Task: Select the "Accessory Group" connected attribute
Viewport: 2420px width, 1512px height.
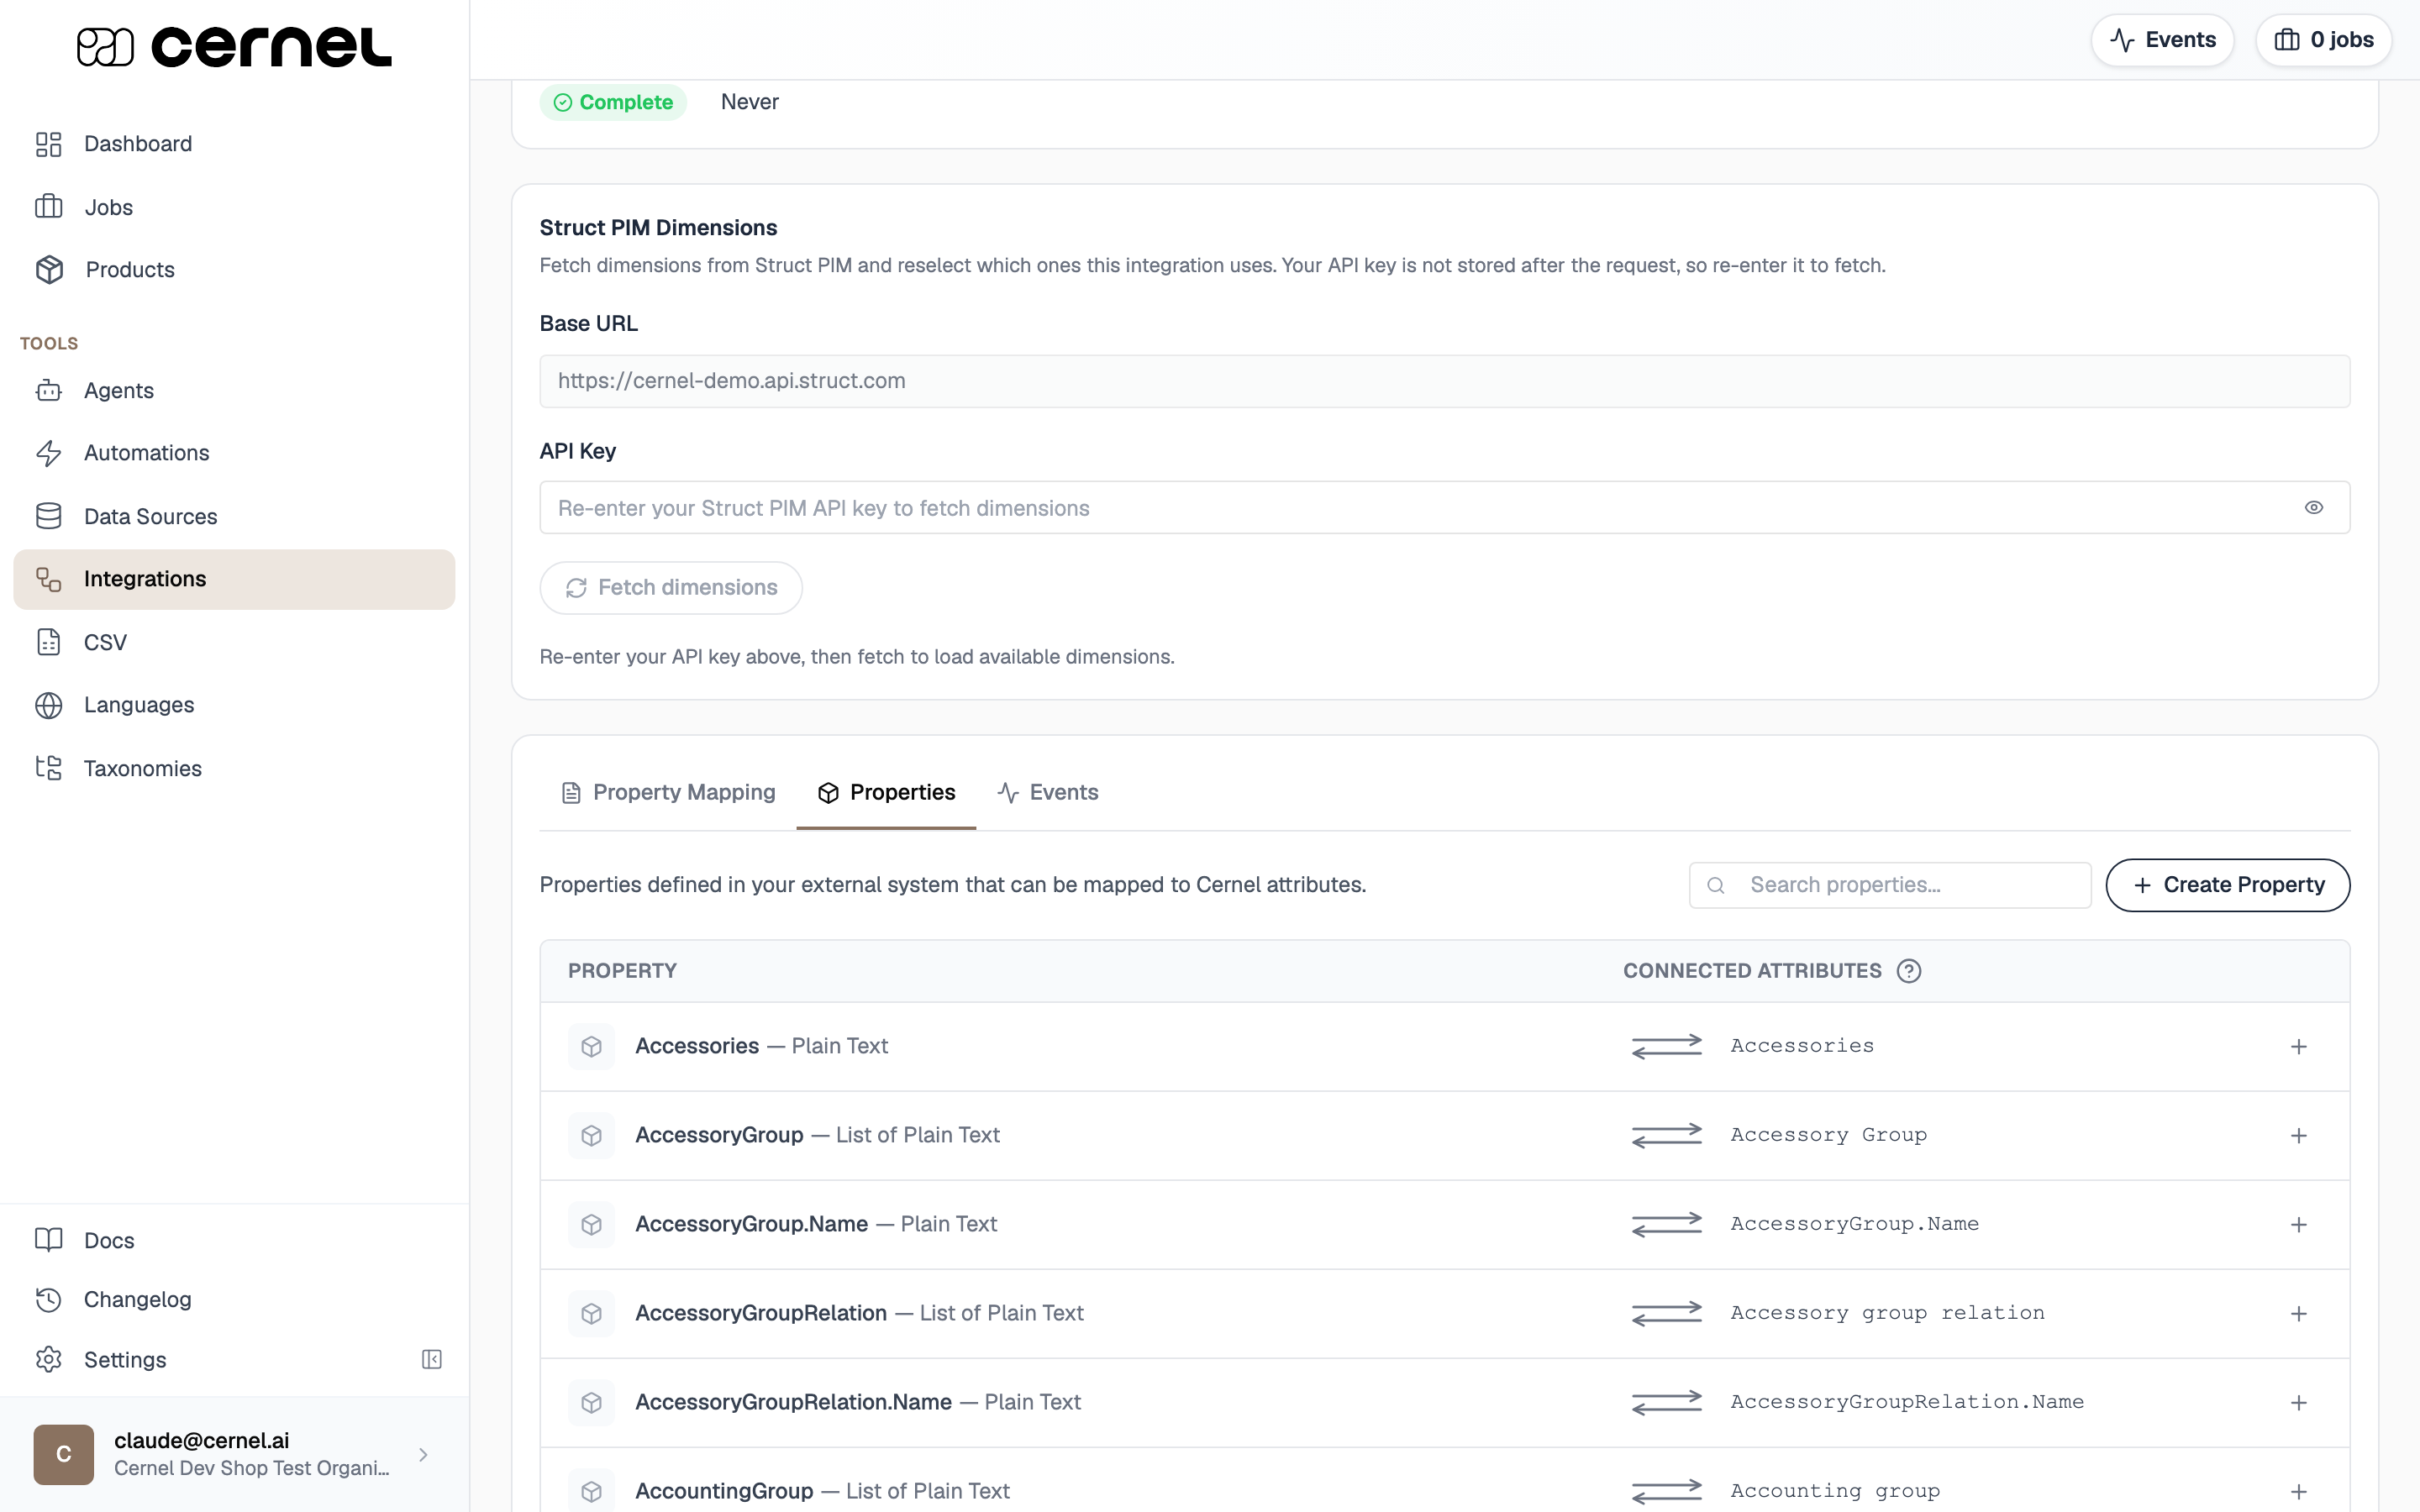Action: pos(1829,1135)
